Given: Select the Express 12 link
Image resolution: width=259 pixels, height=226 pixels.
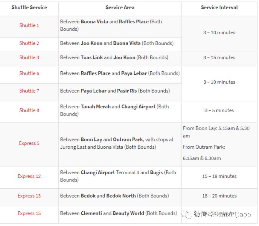Looking at the screenshot, I should [x=29, y=176].
